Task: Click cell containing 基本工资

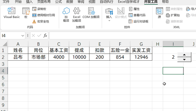Action: pyautogui.click(x=59, y=50)
